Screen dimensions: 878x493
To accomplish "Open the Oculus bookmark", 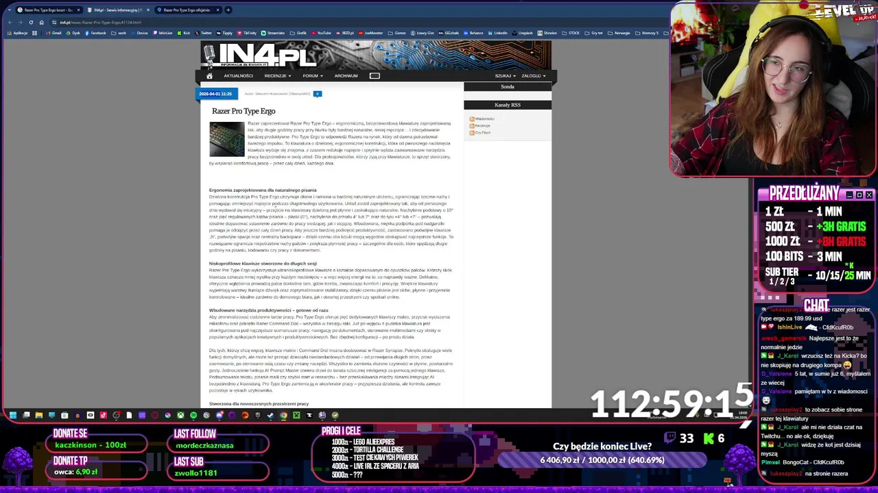I will [x=139, y=33].
